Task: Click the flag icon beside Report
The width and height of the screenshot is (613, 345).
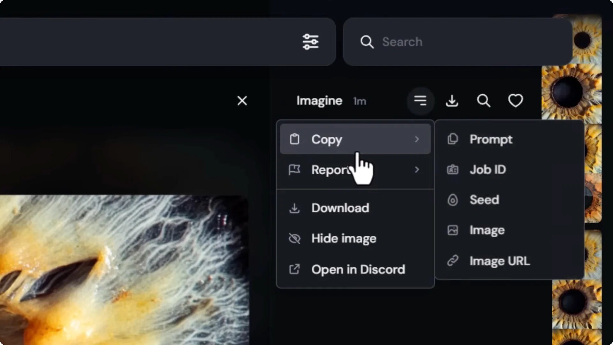Action: [x=294, y=170]
